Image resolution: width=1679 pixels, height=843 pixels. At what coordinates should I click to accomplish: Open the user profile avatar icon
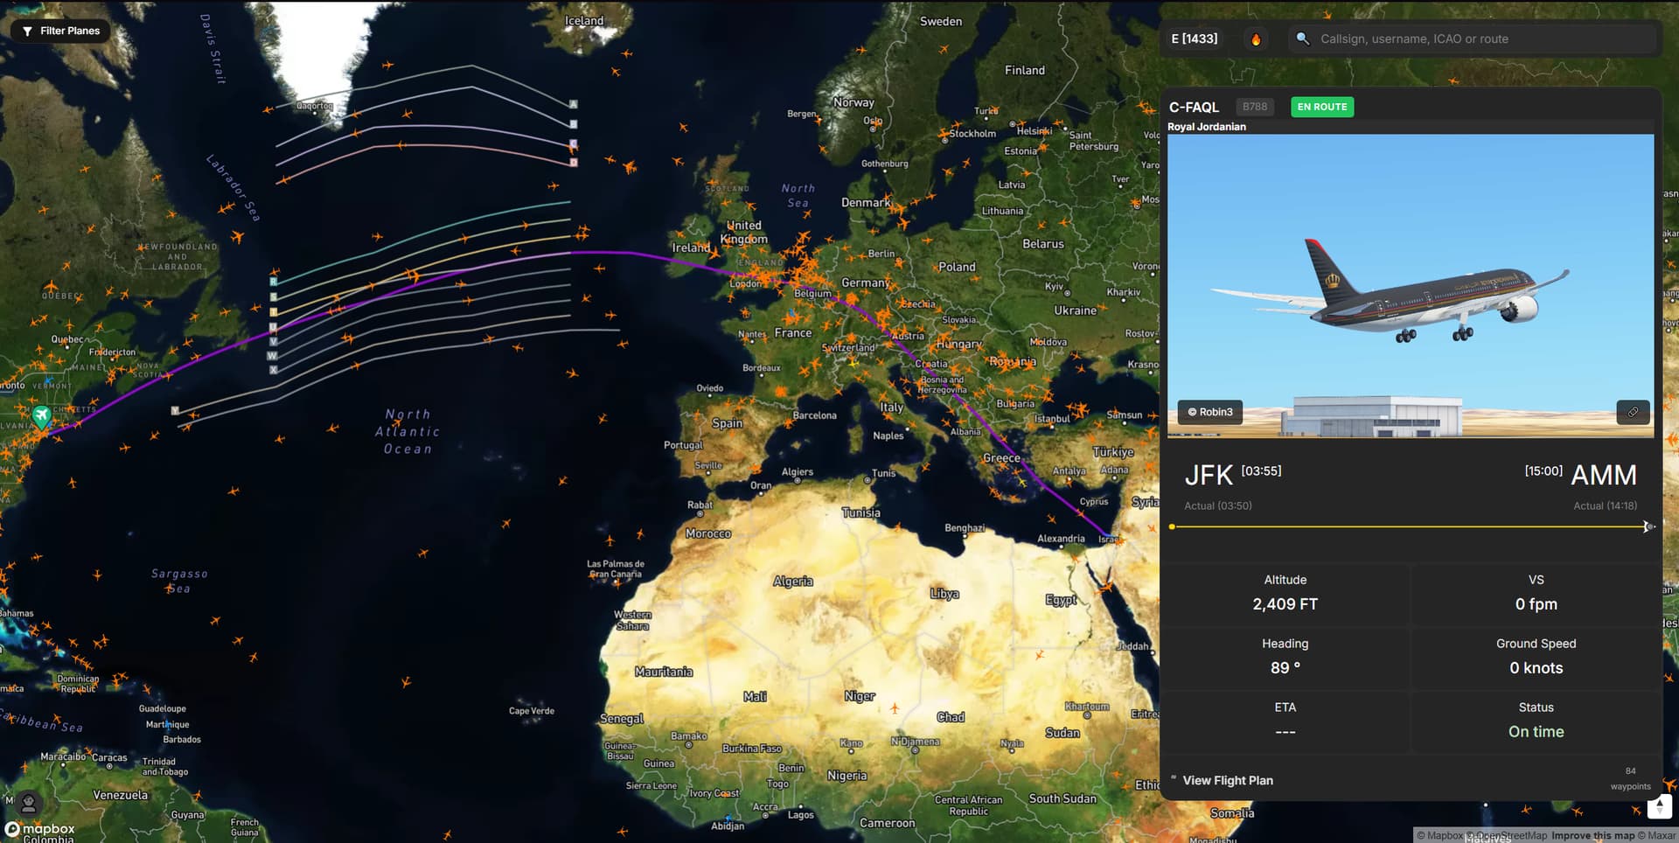click(x=29, y=802)
